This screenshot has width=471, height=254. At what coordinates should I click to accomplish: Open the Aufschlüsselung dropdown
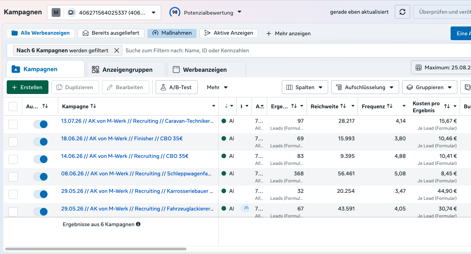pos(365,87)
